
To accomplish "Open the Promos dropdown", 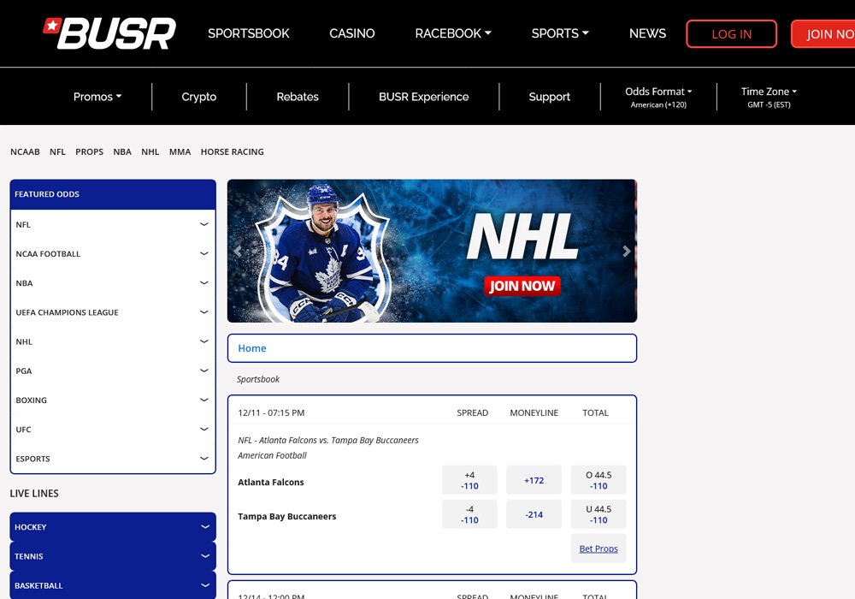I will (97, 97).
